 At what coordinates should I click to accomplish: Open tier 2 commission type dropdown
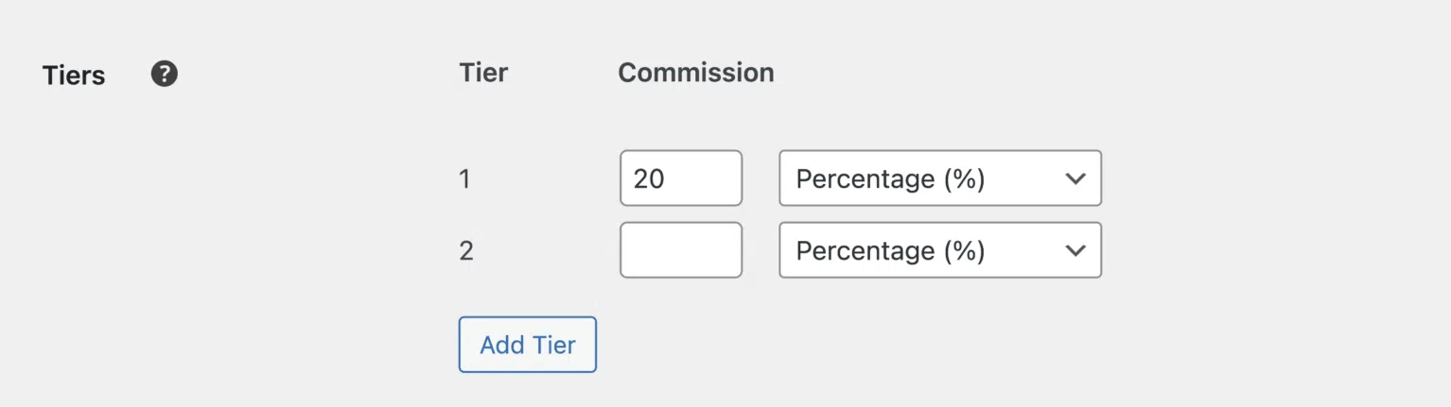940,250
